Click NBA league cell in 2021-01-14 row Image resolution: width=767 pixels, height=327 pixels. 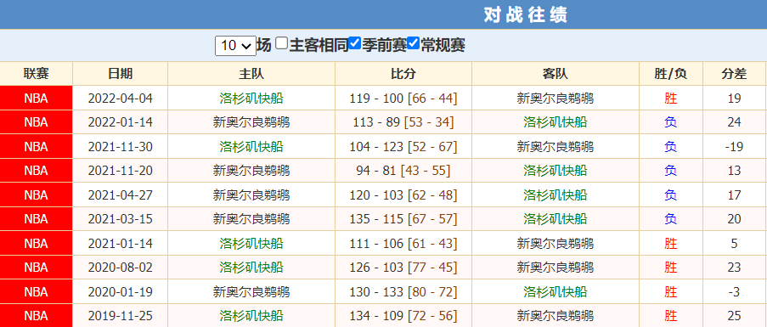pyautogui.click(x=37, y=244)
